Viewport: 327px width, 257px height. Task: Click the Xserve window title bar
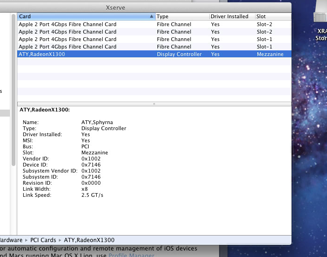tap(146, 8)
